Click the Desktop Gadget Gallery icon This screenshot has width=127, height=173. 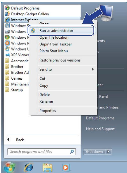7,14
